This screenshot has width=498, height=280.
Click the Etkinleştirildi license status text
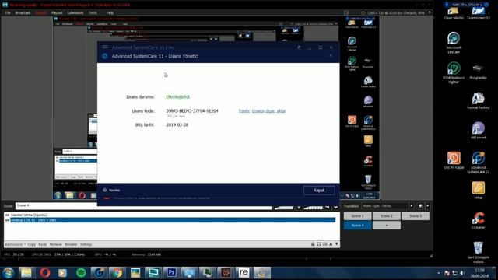point(177,96)
